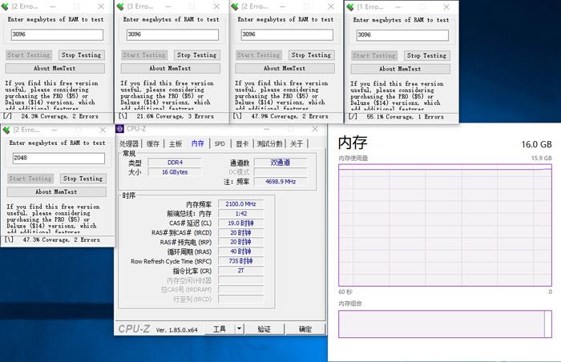Screen dimensions: 561x362
Task: Click greyed Start Testing in the 24.3% Coverage window
Action: point(29,54)
